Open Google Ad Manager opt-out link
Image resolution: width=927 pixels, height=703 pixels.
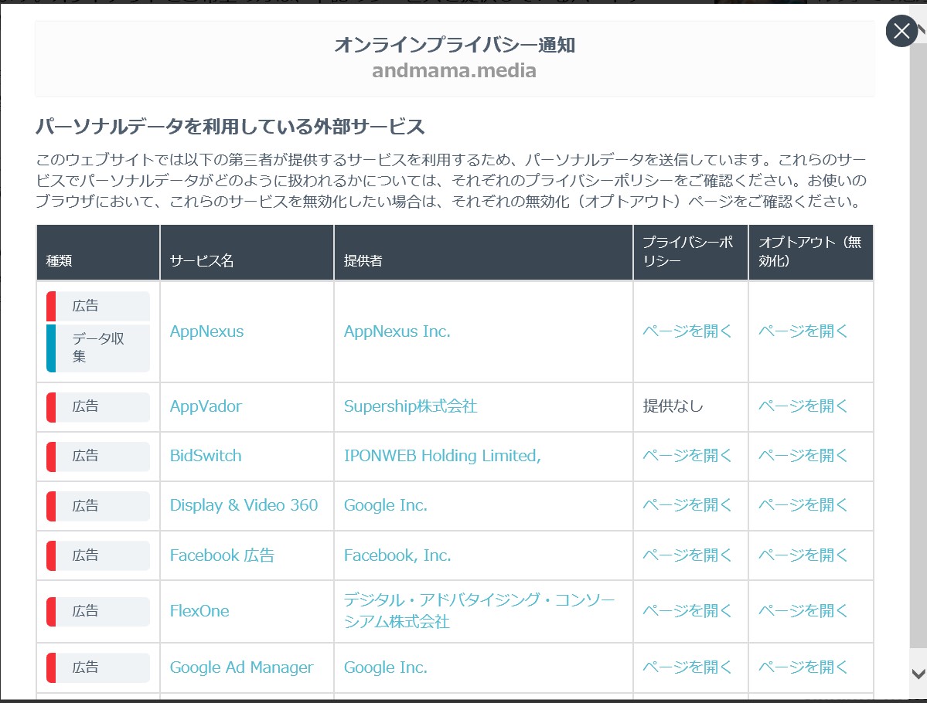point(803,667)
